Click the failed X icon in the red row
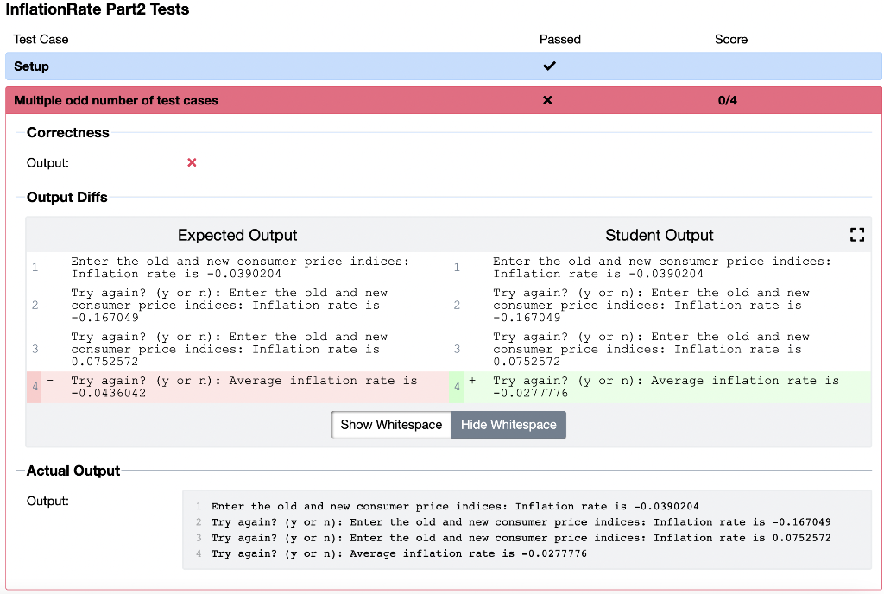This screenshot has height=594, width=884. point(547,100)
